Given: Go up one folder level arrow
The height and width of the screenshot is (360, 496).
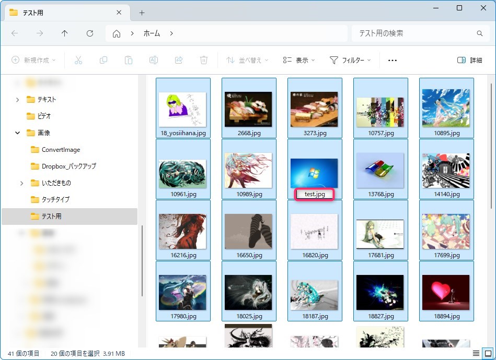Looking at the screenshot, I should coord(65,33).
